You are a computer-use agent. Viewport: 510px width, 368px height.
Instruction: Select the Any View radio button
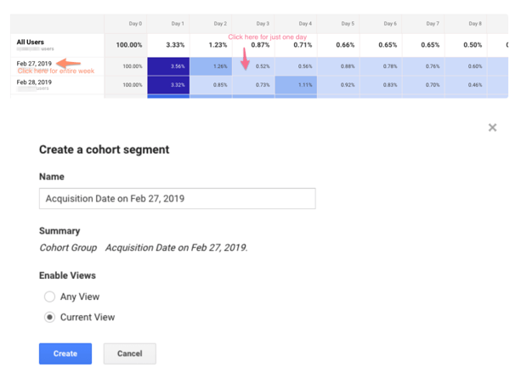[x=49, y=297]
